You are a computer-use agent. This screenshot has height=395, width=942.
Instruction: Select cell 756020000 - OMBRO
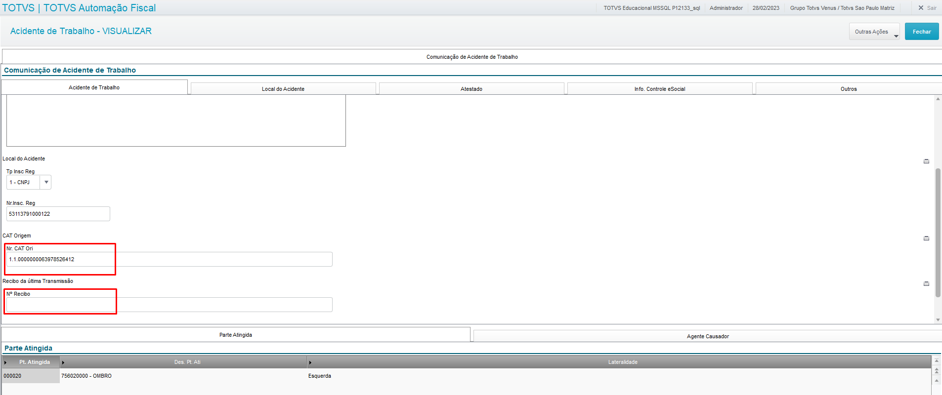(183, 376)
